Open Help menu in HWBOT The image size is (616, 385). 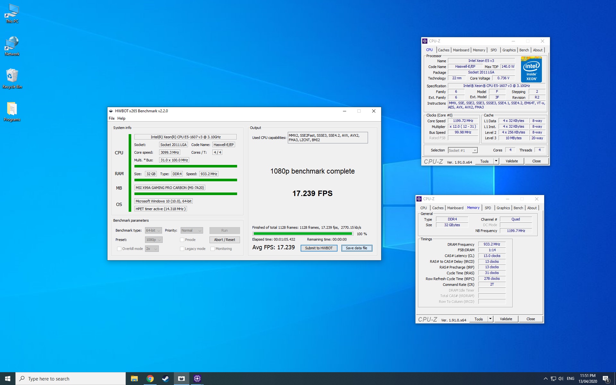tap(121, 118)
